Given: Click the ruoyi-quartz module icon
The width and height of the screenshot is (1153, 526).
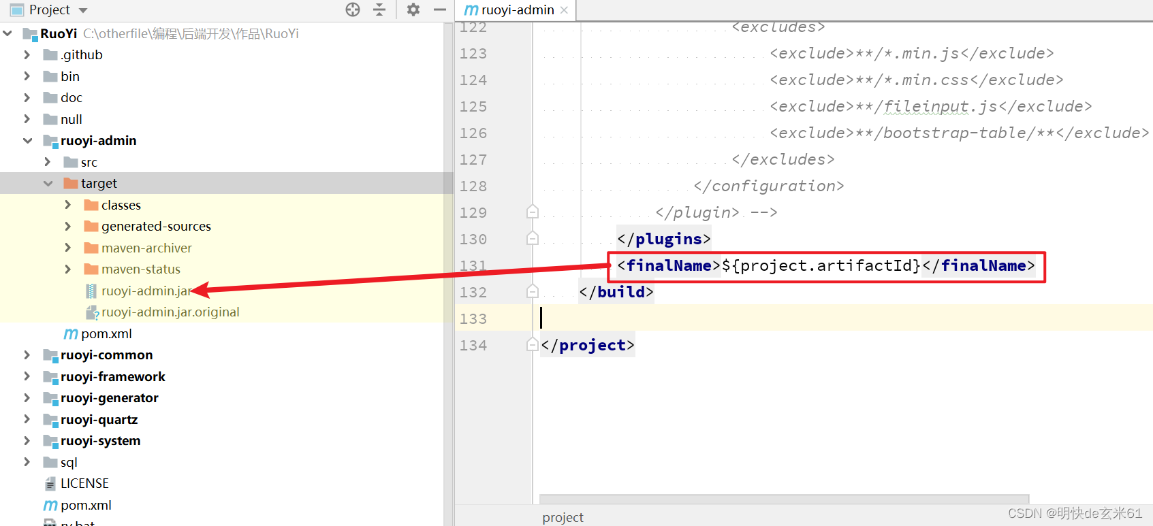Looking at the screenshot, I should click(x=50, y=420).
